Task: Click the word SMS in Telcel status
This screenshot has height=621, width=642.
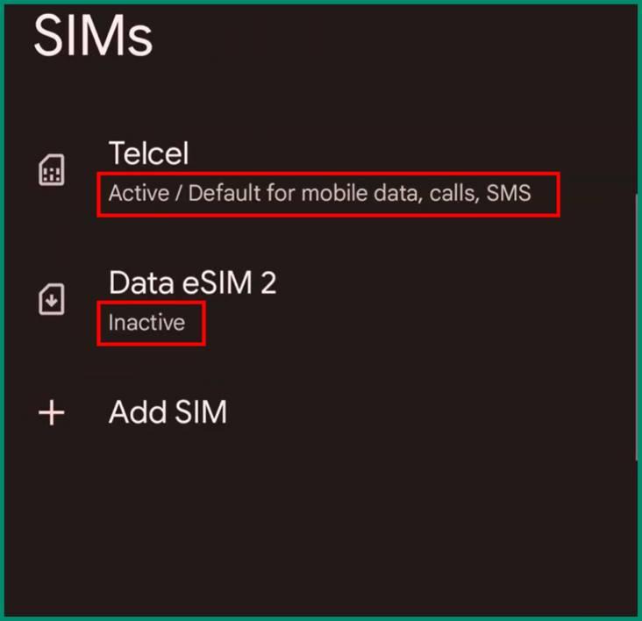Action: pyautogui.click(x=509, y=193)
